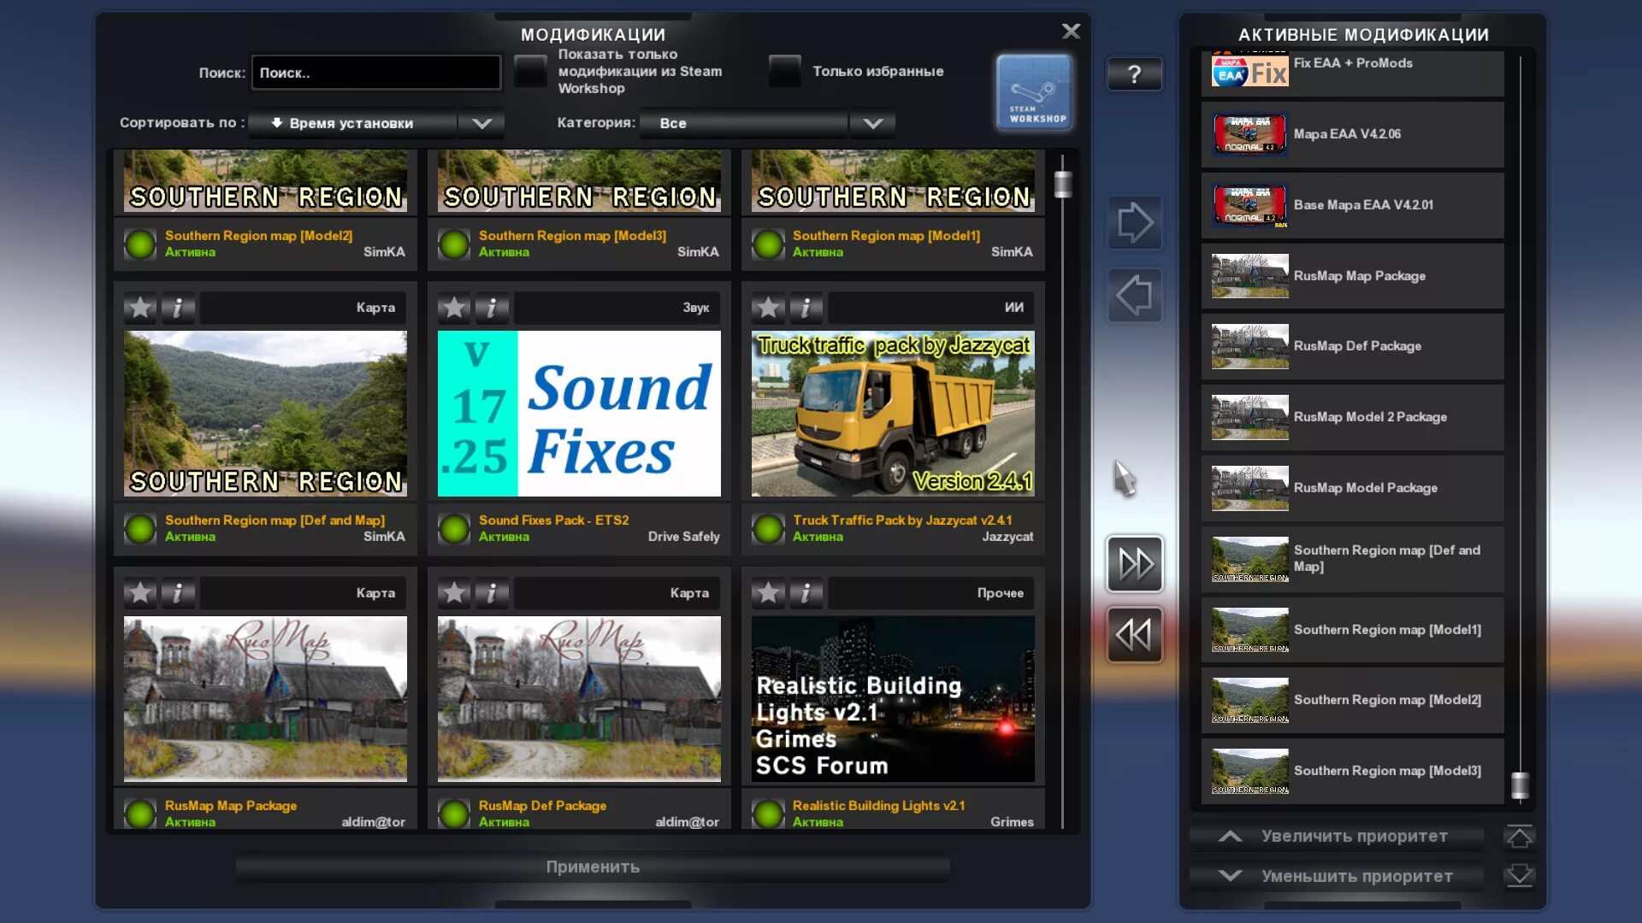This screenshot has width=1642, height=923.
Task: Click the left arrow to deactivate selected mod
Action: (x=1135, y=296)
